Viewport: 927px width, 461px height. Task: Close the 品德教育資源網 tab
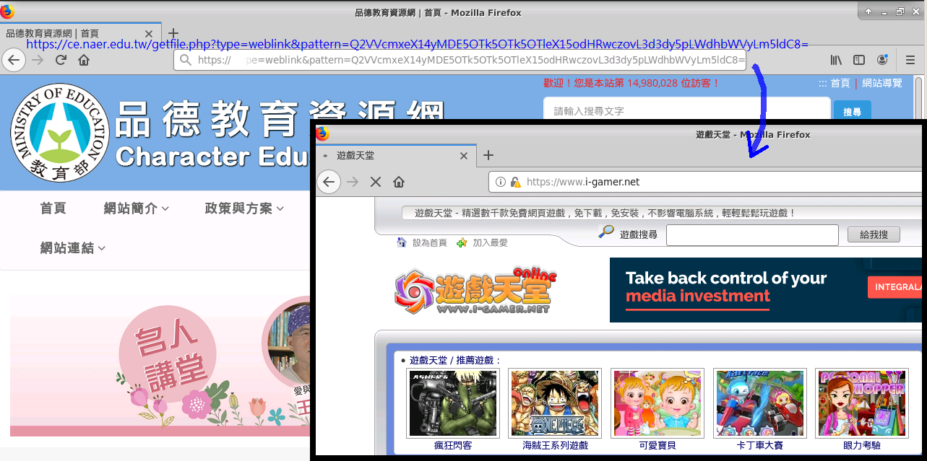(149, 34)
